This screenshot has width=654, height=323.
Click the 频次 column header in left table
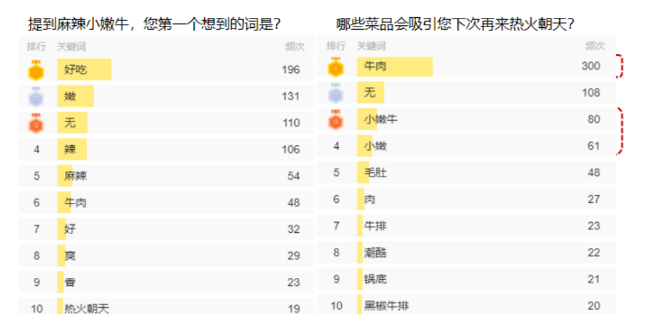tap(295, 46)
